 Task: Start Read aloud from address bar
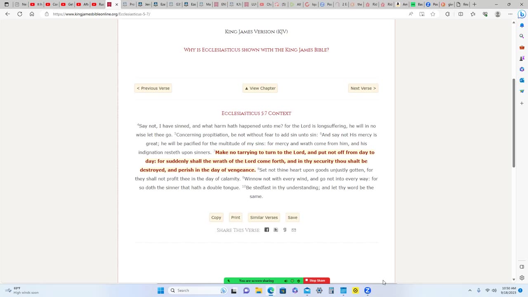click(x=411, y=14)
